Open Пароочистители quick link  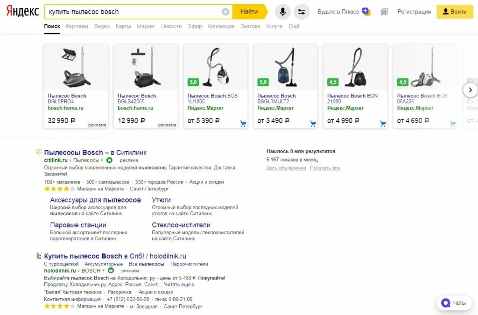[x=189, y=264]
